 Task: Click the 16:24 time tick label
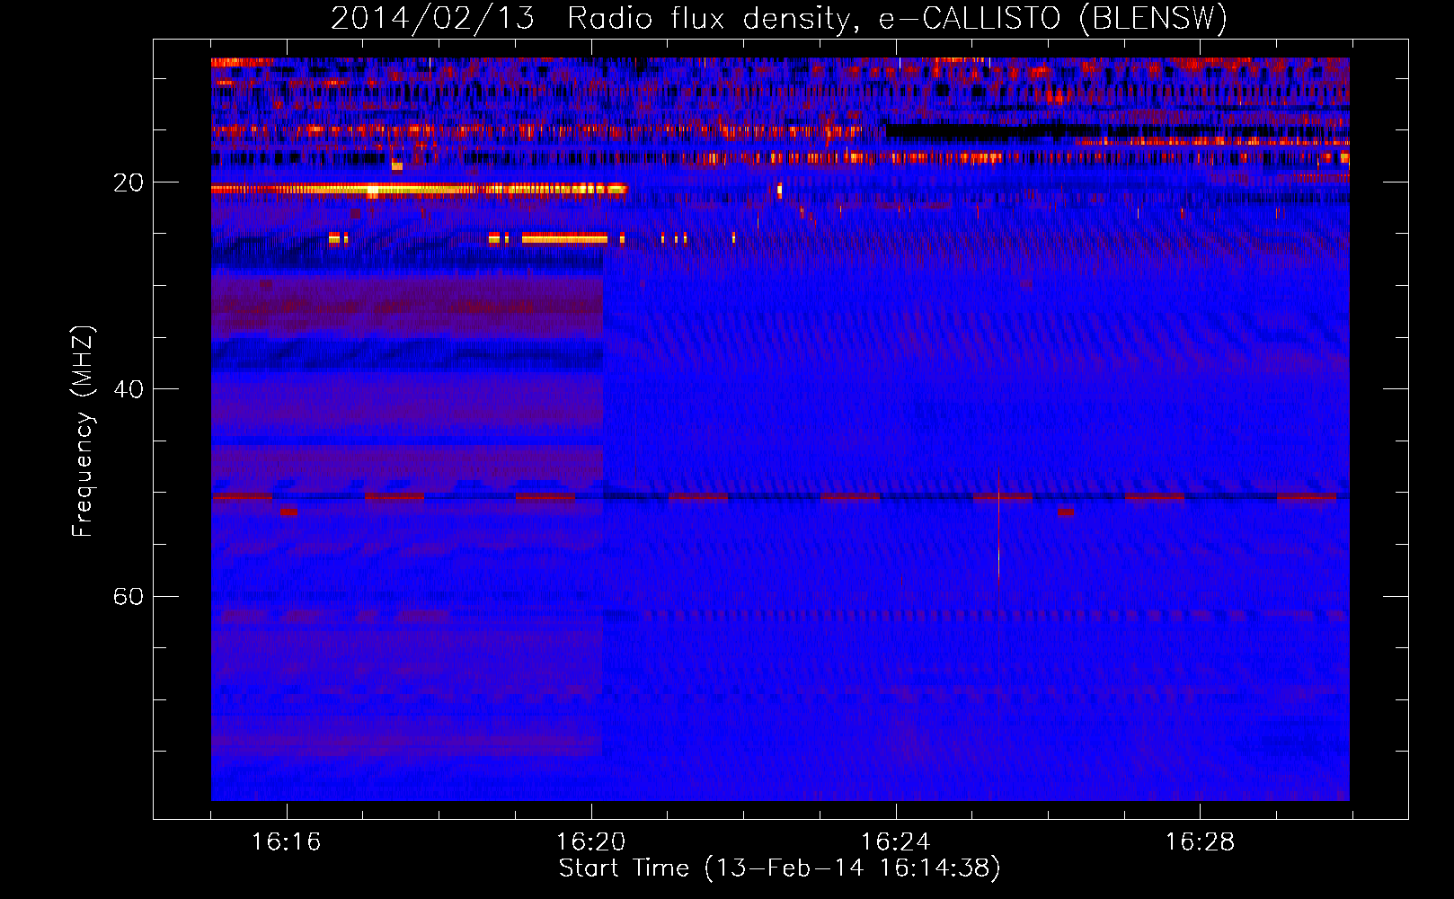pyautogui.click(x=896, y=841)
